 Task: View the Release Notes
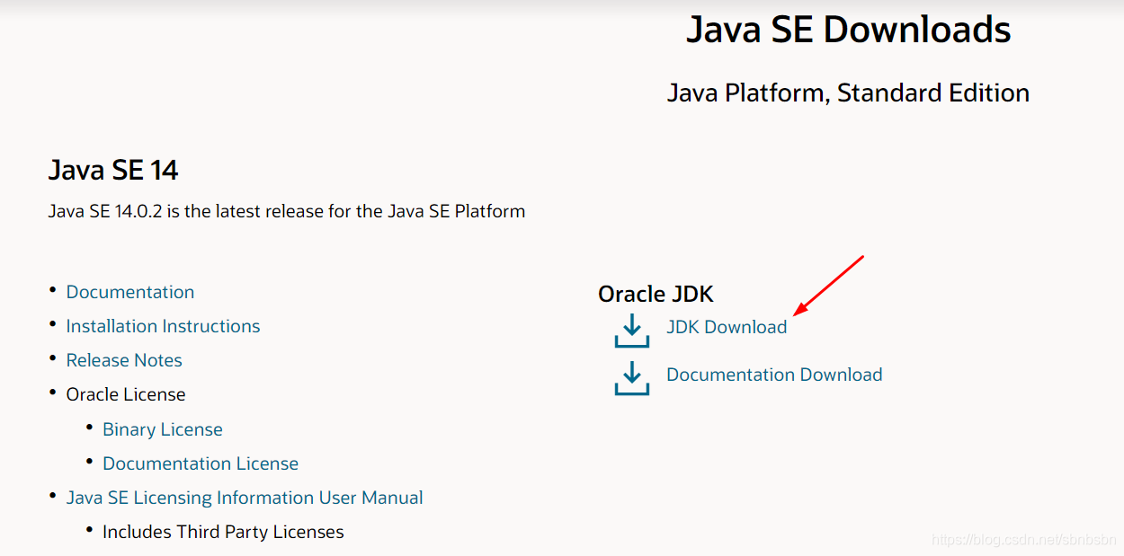tap(124, 359)
